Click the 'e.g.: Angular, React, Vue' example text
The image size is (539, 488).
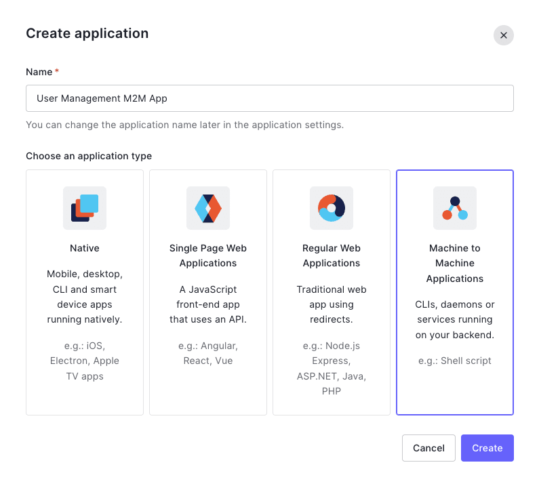tap(208, 353)
